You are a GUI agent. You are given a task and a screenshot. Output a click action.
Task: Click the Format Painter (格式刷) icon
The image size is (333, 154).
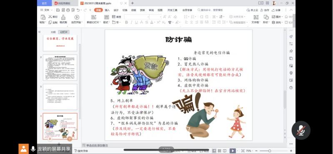63,17
